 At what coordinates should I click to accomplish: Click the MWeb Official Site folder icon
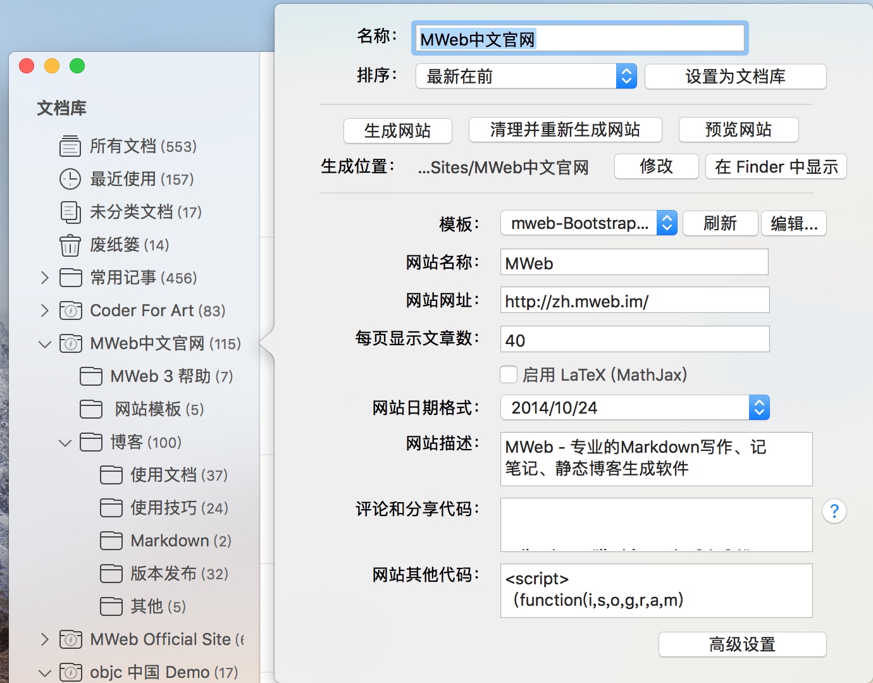click(x=70, y=639)
